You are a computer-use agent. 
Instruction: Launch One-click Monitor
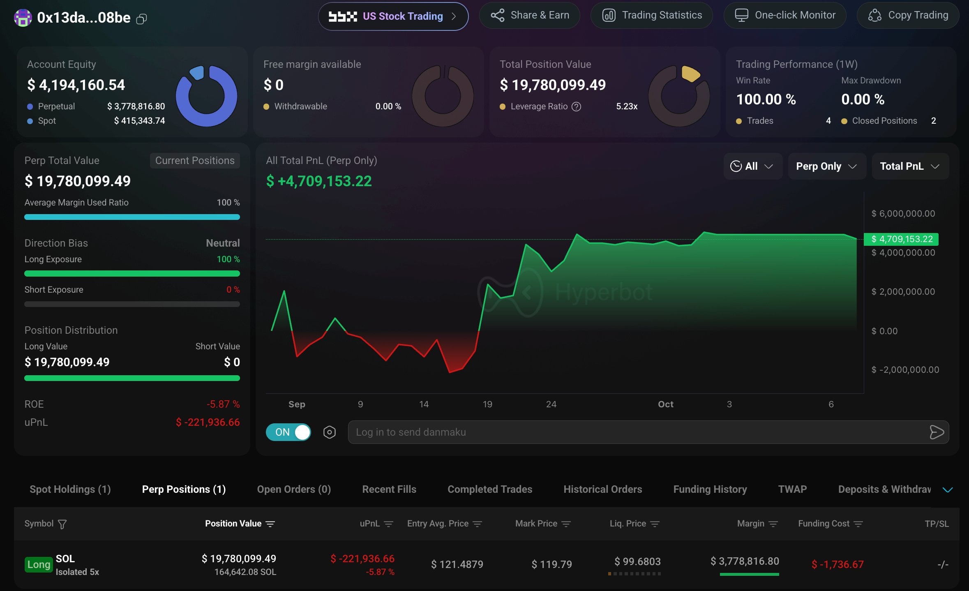(785, 16)
